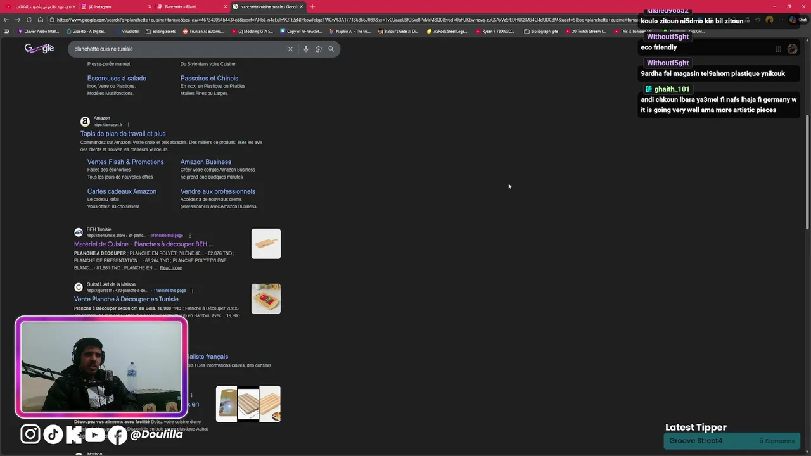Open the Google account avatar
811x456 pixels.
(x=792, y=49)
